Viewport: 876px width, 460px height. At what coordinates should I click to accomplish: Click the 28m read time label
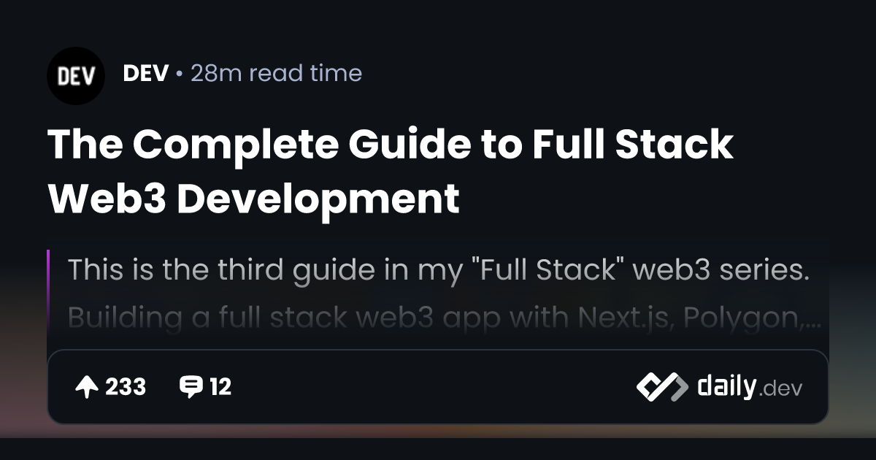[x=276, y=73]
